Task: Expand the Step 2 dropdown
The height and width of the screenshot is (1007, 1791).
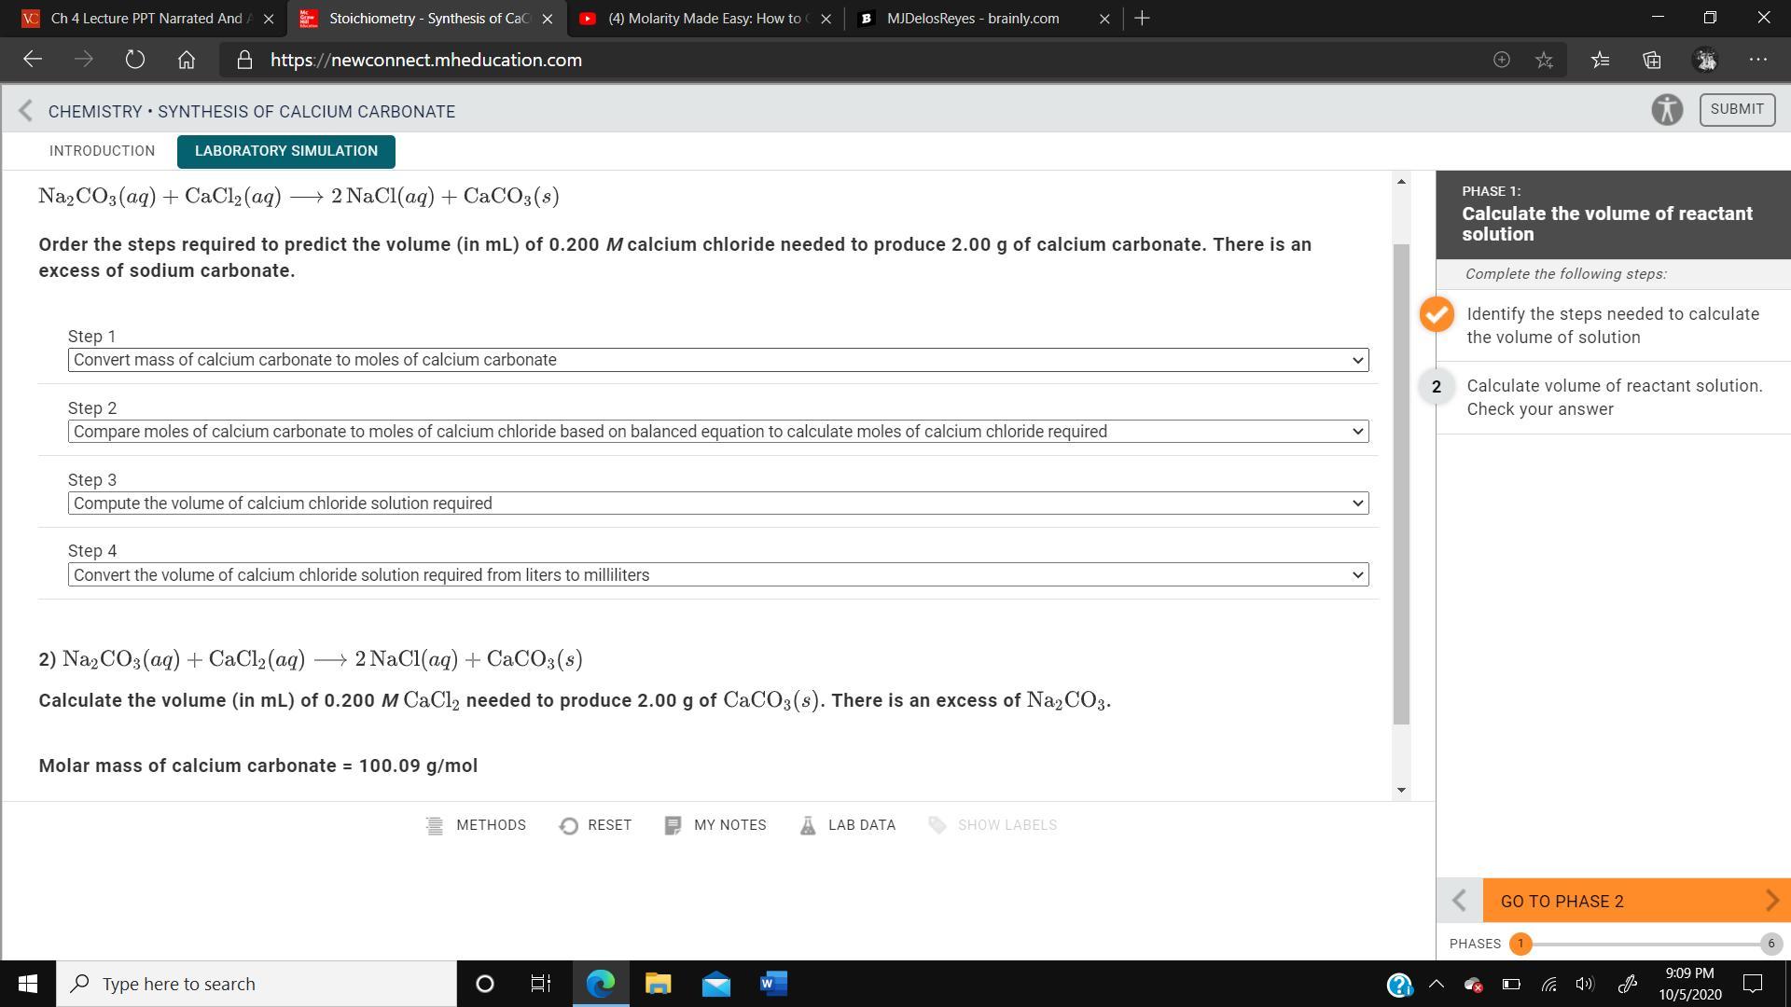Action: click(x=717, y=432)
